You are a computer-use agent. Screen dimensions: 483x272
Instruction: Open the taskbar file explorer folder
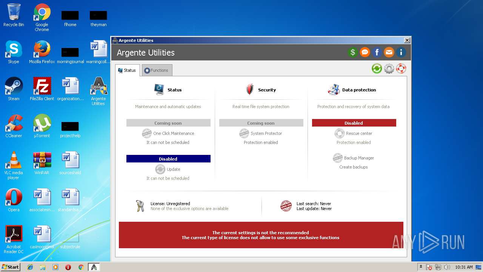coord(43,267)
